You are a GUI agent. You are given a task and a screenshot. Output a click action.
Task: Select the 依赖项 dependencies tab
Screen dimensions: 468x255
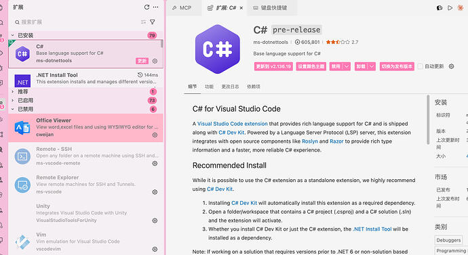point(254,87)
